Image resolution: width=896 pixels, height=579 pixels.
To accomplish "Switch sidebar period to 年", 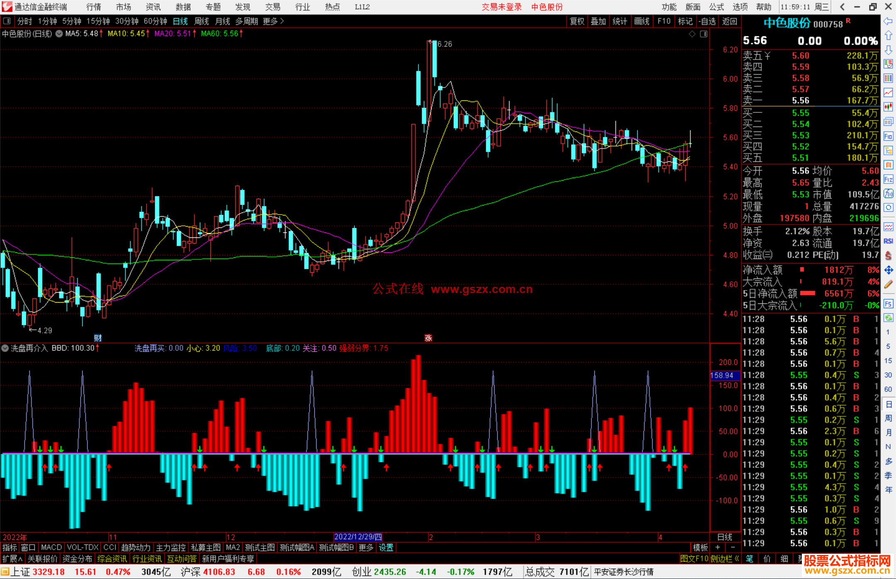I will [888, 490].
